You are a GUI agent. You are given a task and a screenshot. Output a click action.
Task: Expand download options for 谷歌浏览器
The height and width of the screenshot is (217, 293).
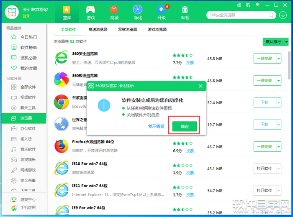pos(279,102)
